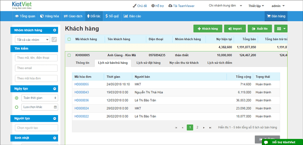This screenshot has height=145, width=303.
Task: Open invoice HD000022
Action: tap(82, 116)
